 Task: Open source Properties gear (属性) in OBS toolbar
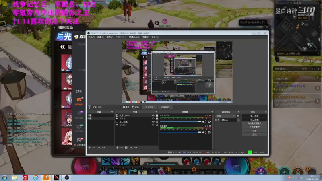pyautogui.click(x=126, y=107)
